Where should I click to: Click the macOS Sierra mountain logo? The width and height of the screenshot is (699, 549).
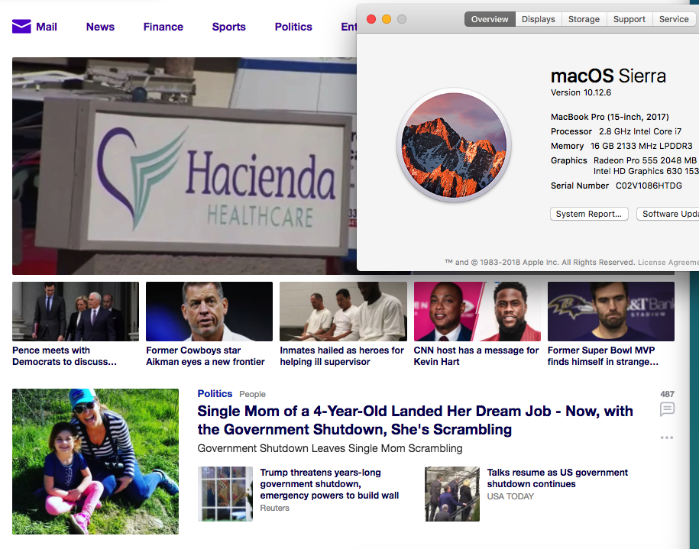click(454, 145)
